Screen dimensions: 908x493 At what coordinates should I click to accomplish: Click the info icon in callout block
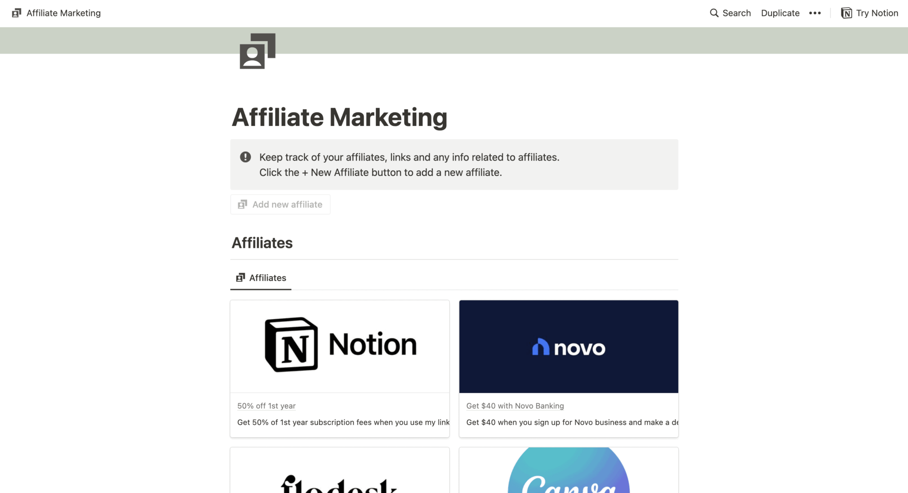[x=246, y=157]
